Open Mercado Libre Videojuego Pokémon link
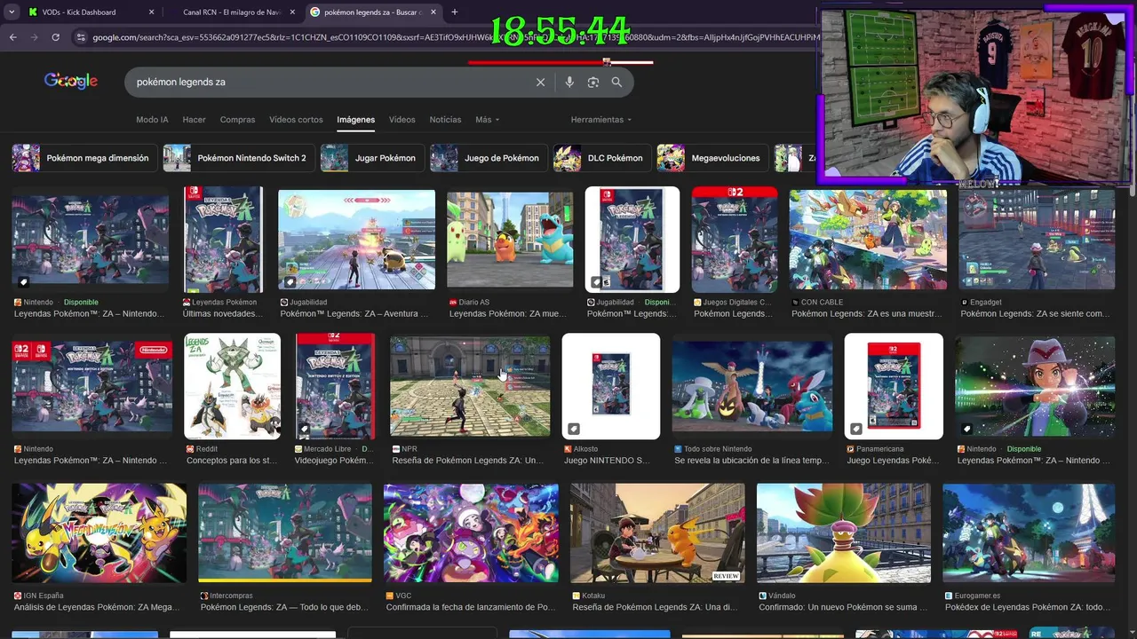Viewport: 1137px width, 639px height. pyautogui.click(x=334, y=461)
